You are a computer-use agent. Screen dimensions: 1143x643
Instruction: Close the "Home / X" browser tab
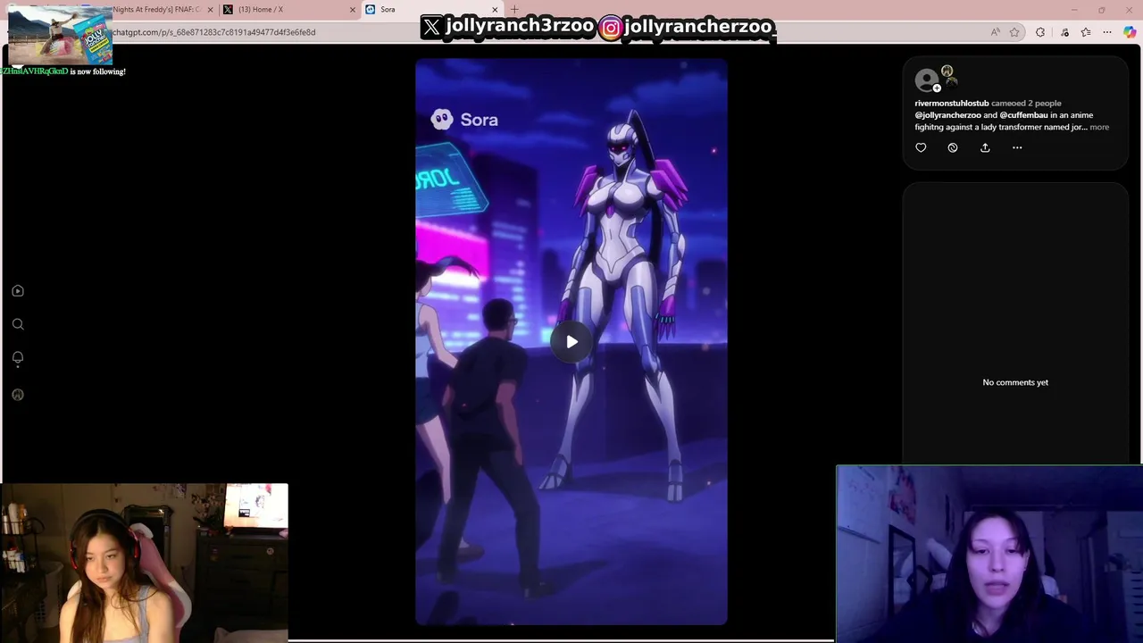(353, 10)
